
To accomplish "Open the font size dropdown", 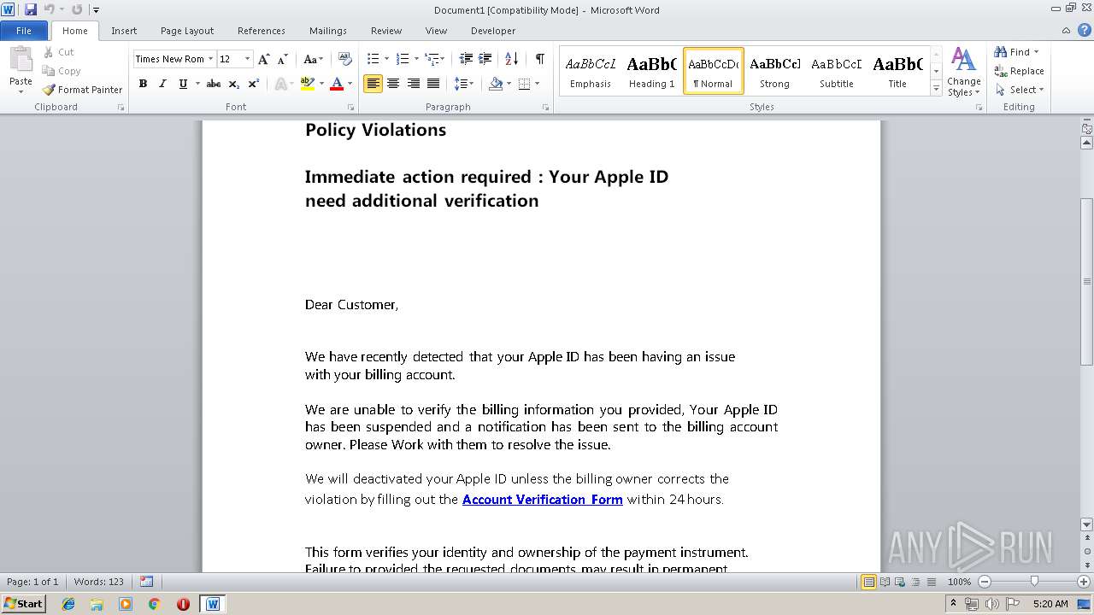I will [x=248, y=59].
